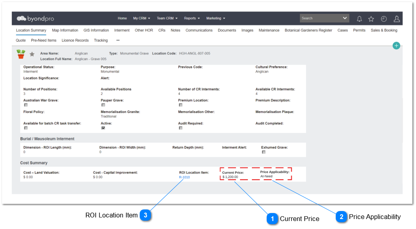
Task: Toggle Available for batch CR task transfer checkbox
Action: click(x=26, y=128)
